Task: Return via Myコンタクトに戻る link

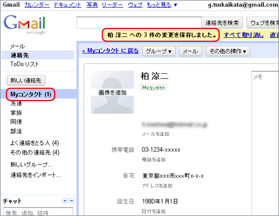Action: tap(110, 51)
